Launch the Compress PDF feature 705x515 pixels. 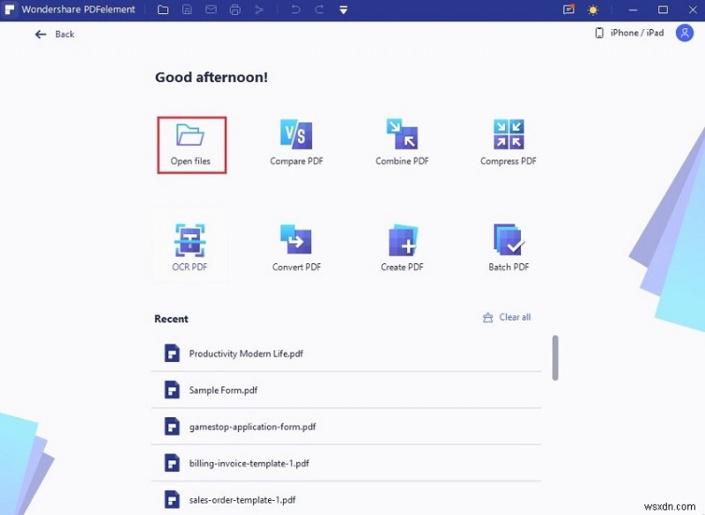(x=507, y=141)
